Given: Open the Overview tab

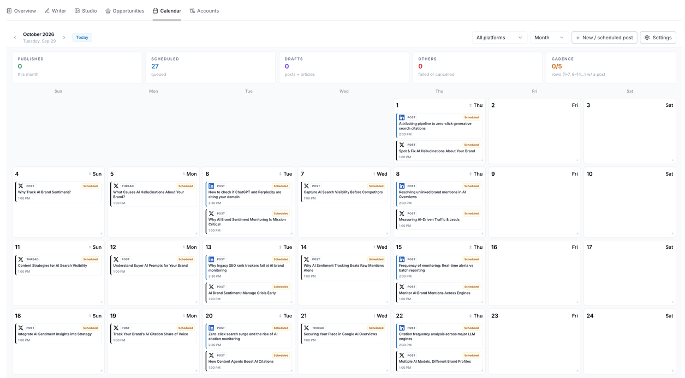Looking at the screenshot, I should coord(21,11).
